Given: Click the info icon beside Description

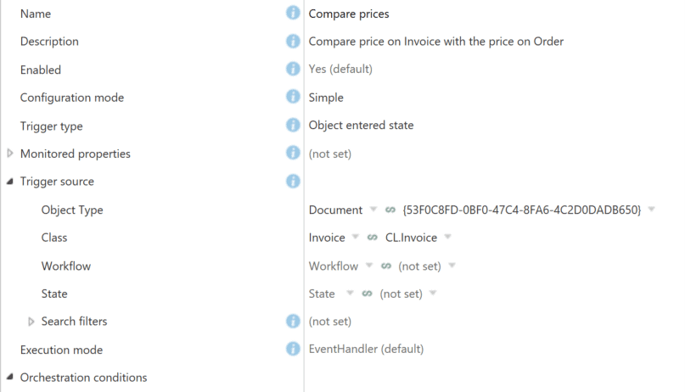Looking at the screenshot, I should pyautogui.click(x=293, y=41).
